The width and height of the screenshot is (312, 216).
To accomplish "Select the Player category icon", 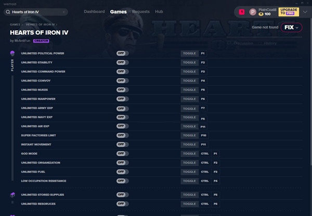I will pyautogui.click(x=12, y=53).
